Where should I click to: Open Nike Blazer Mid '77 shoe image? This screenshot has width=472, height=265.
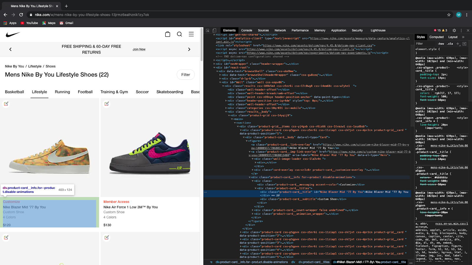[50, 148]
